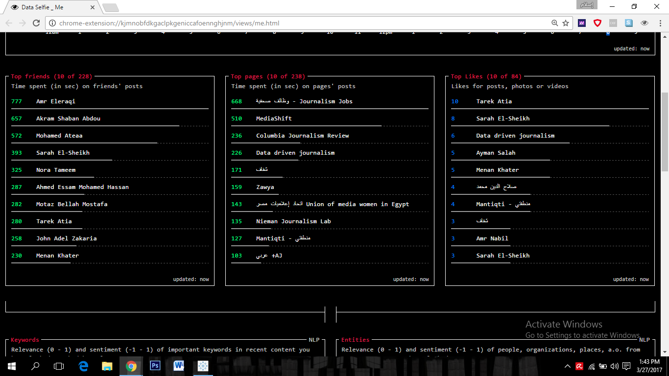Click the Top friends (10 of 228) heading

coord(51,76)
